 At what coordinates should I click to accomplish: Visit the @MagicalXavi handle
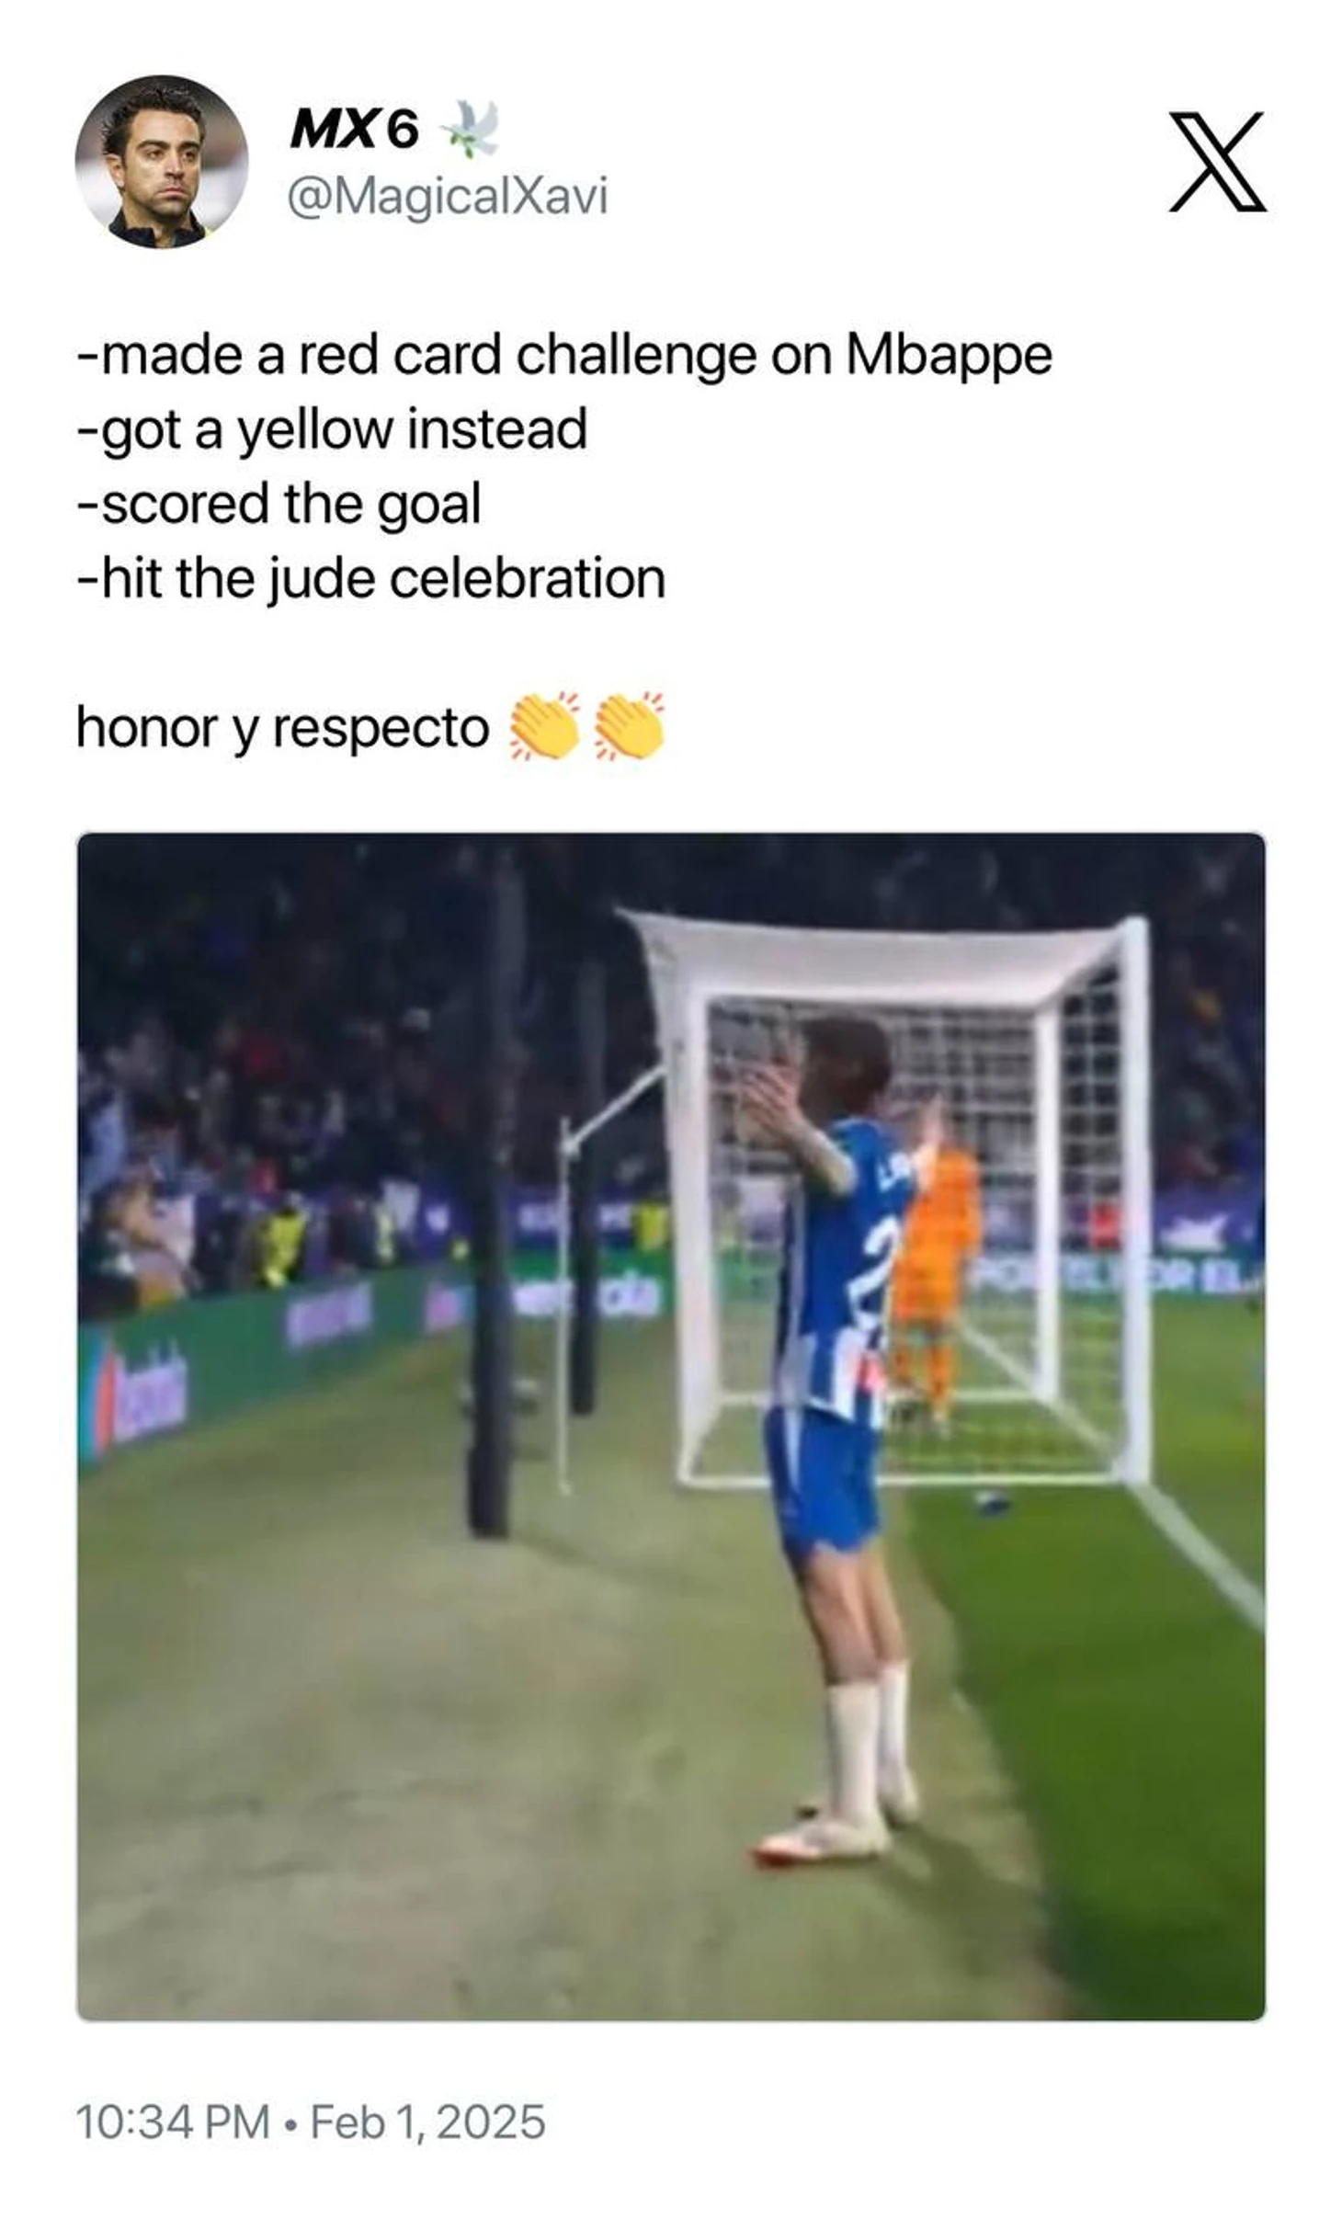(x=448, y=197)
